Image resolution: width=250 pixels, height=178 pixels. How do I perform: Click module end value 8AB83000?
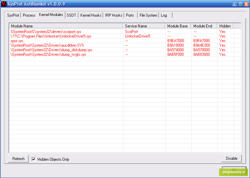coord(201,54)
